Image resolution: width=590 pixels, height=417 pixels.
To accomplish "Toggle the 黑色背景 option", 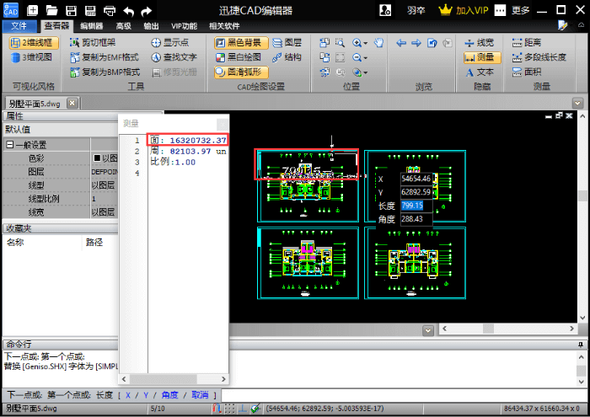I will [242, 42].
